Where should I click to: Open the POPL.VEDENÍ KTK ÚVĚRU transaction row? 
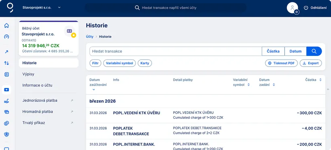[205, 115]
